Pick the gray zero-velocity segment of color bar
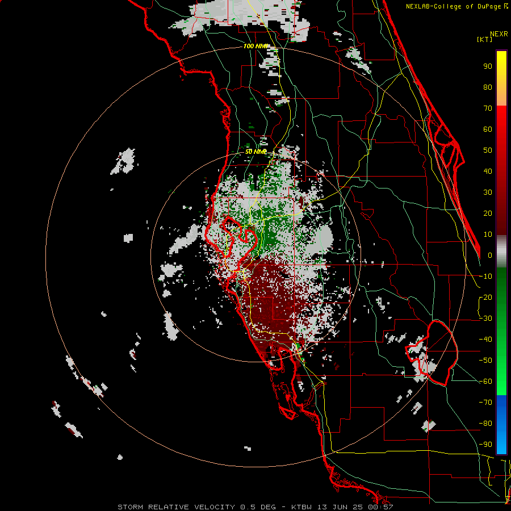This screenshot has height=511, width=511. pos(501,251)
